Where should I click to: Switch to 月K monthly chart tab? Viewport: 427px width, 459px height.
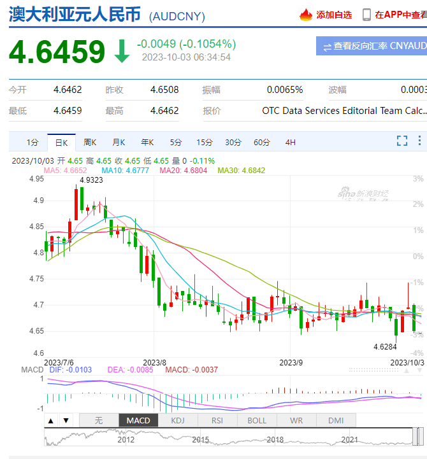click(x=119, y=142)
